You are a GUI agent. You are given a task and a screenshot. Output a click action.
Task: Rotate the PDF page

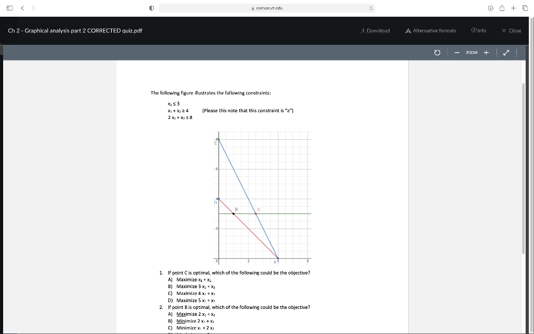pyautogui.click(x=436, y=52)
